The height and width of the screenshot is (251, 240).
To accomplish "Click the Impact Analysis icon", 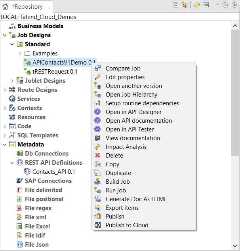I will (x=98, y=147).
